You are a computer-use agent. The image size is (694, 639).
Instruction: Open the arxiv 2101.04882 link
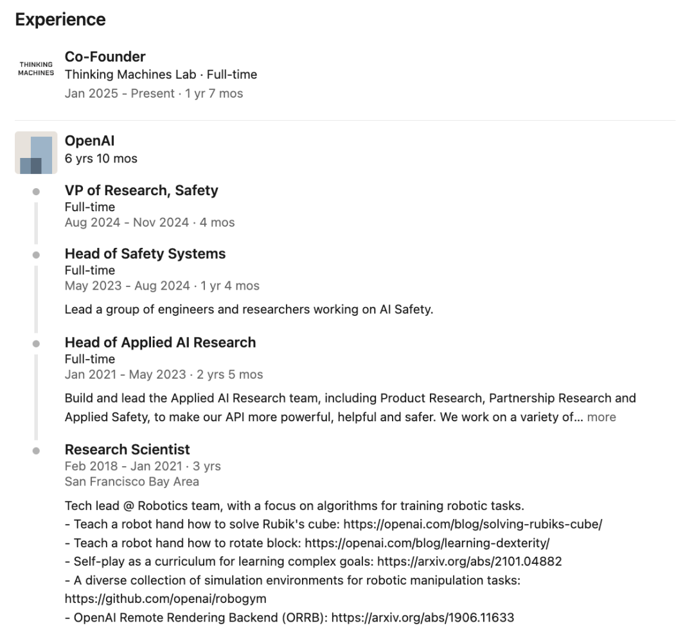coord(470,561)
